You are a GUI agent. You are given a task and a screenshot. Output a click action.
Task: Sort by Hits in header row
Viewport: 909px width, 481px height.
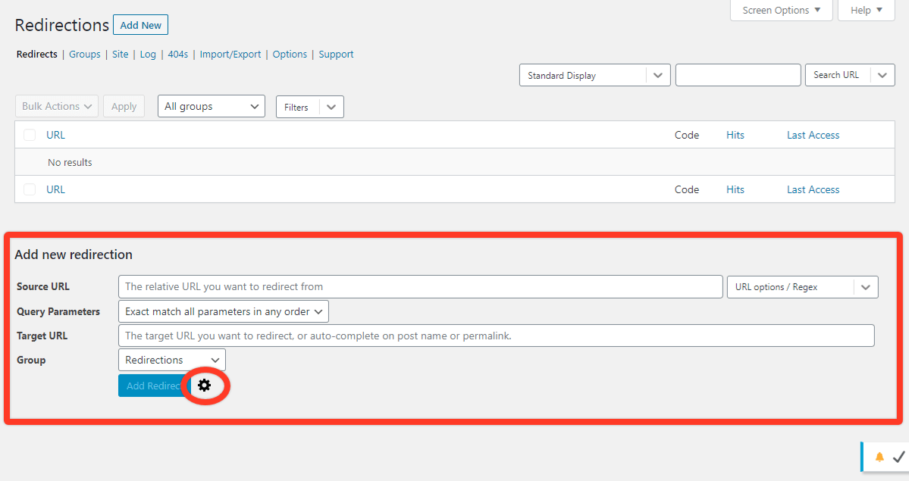pos(735,135)
